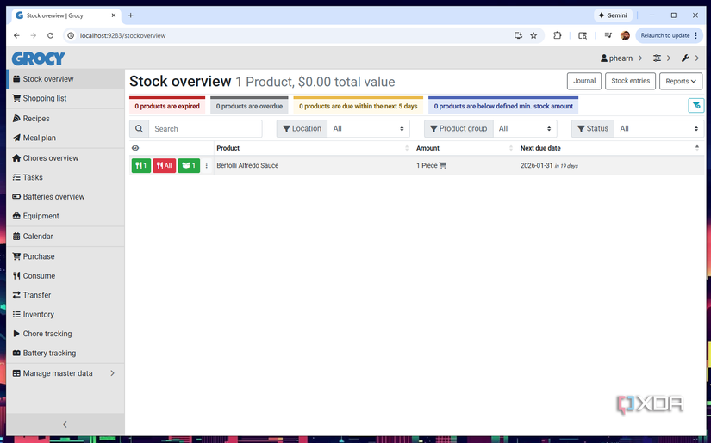Click the wrench settings icon in header

coord(685,58)
